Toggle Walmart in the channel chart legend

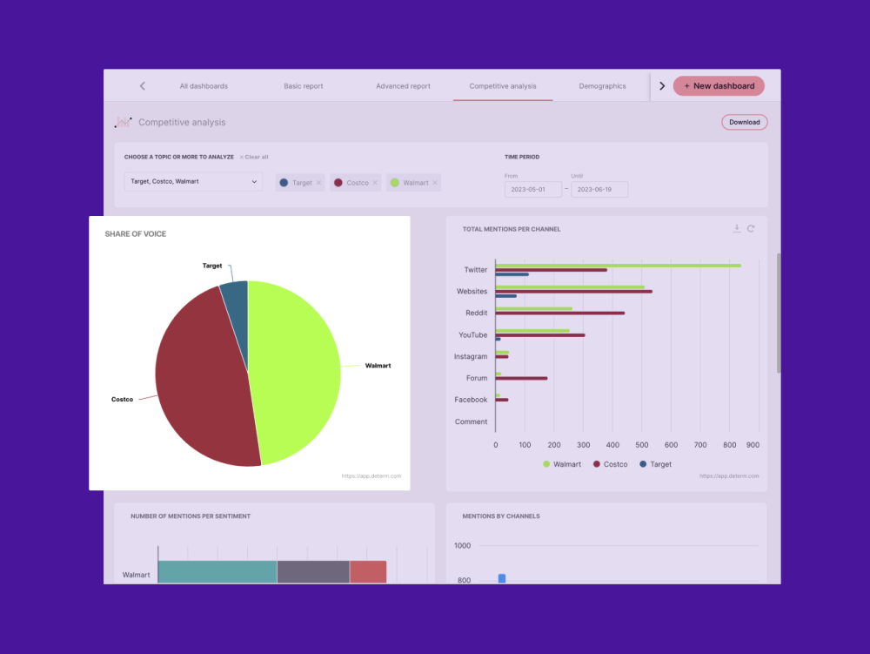pos(561,464)
